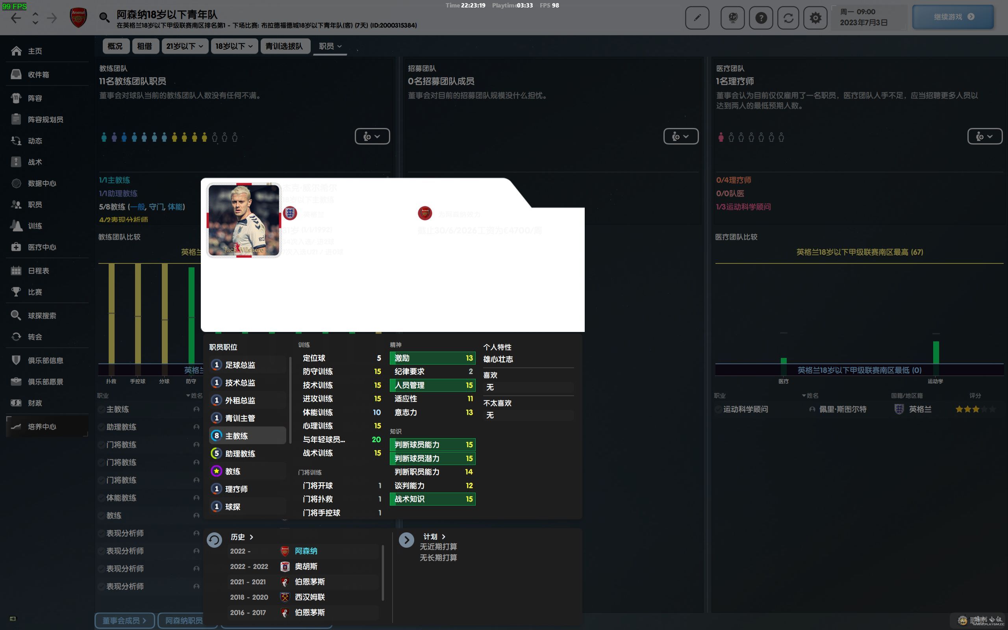Select the 运动科学顾问 row checkbox

[718, 409]
